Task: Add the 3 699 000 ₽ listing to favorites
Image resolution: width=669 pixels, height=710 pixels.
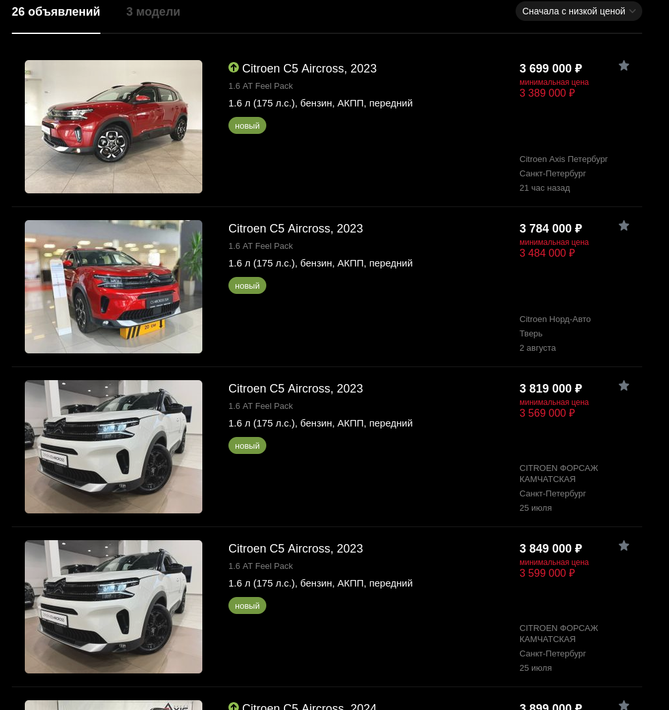Action: tap(624, 66)
